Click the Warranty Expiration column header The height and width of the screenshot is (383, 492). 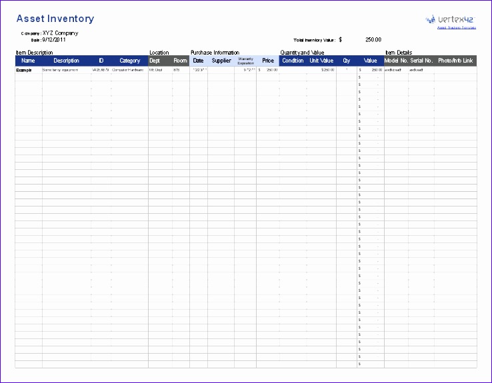click(246, 61)
